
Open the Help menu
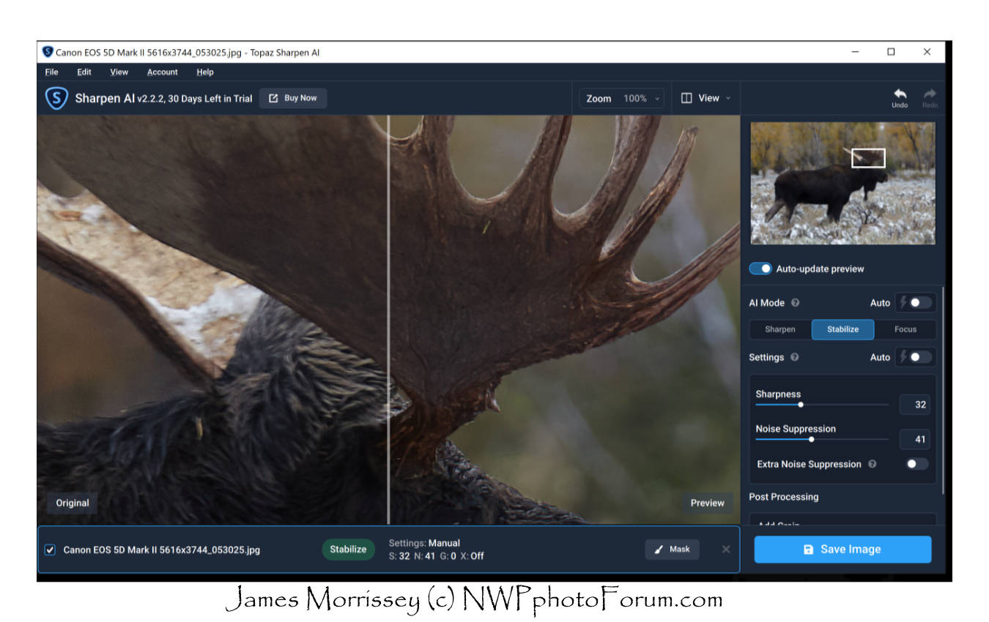click(x=205, y=72)
